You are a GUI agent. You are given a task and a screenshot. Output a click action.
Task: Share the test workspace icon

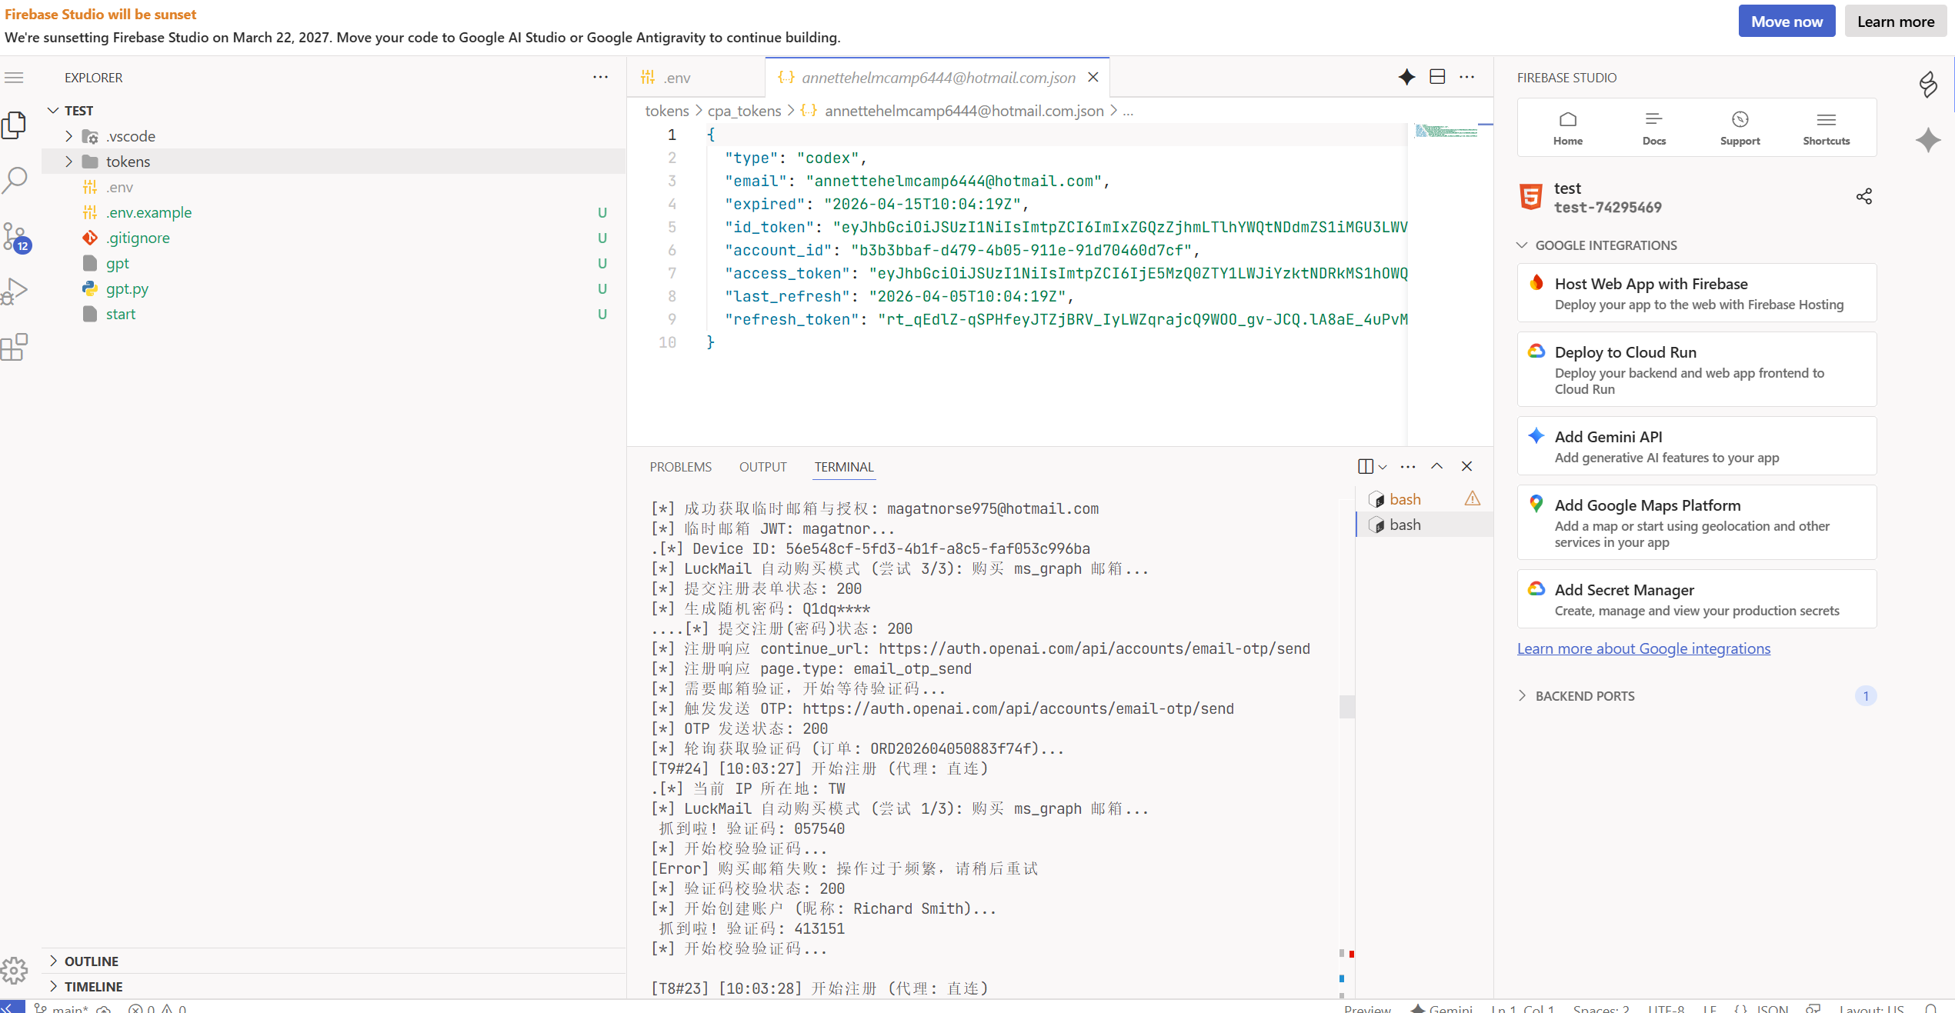[x=1863, y=197]
